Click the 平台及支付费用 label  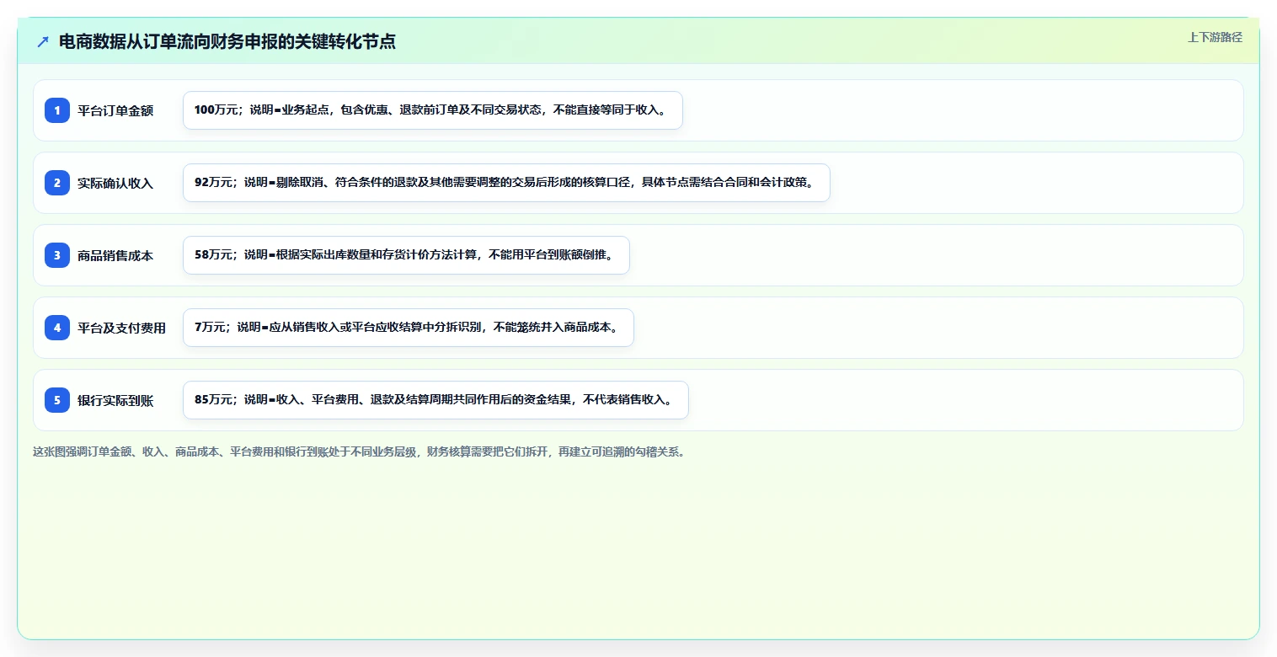(122, 328)
